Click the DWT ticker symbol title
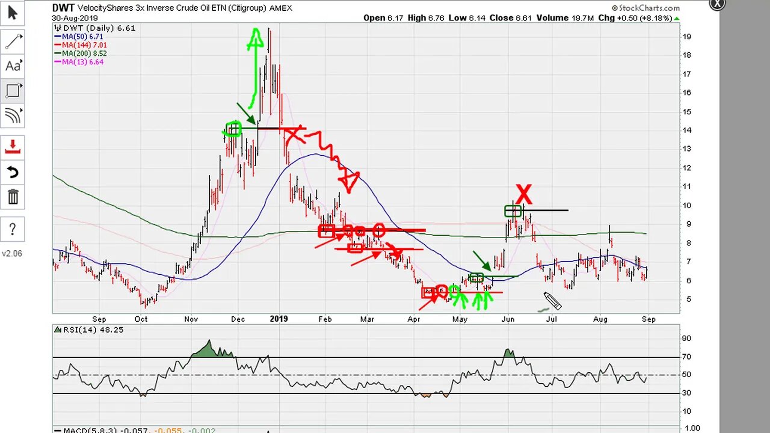Image resolution: width=770 pixels, height=433 pixels. tap(63, 8)
